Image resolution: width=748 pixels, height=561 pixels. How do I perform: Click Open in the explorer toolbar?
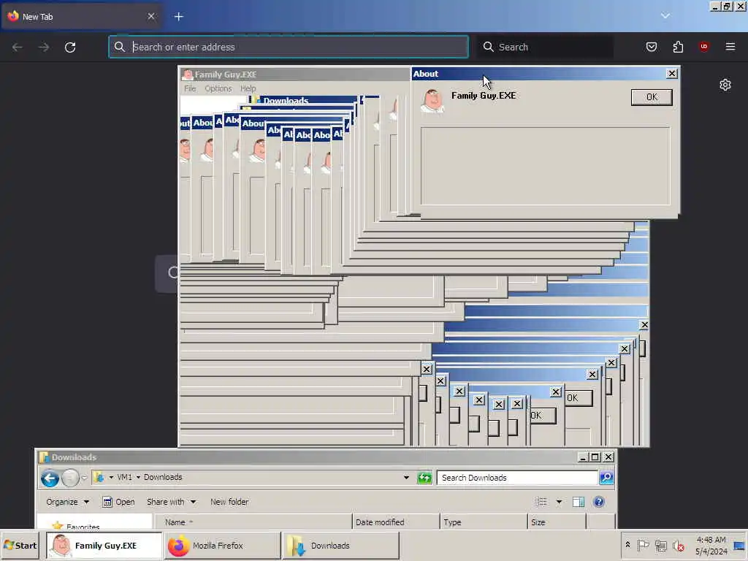click(x=119, y=502)
